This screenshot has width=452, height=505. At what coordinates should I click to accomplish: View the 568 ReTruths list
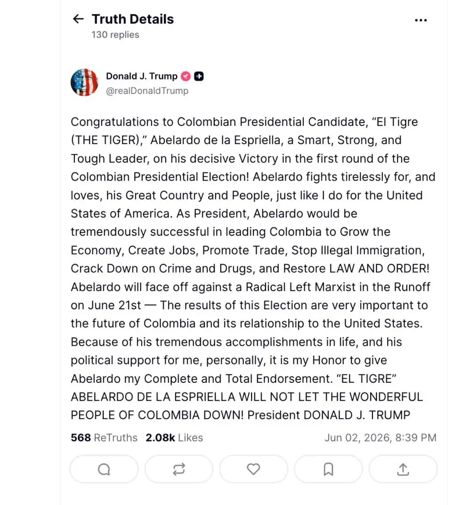[104, 438]
